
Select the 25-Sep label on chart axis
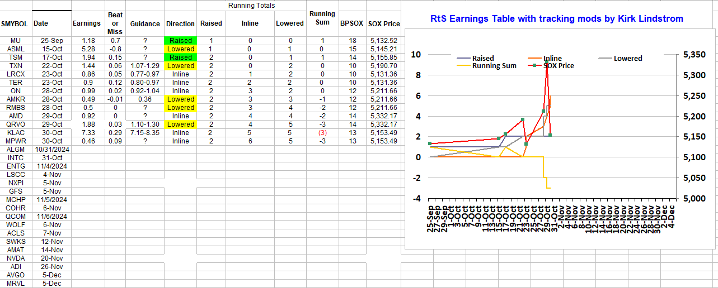[x=430, y=219]
